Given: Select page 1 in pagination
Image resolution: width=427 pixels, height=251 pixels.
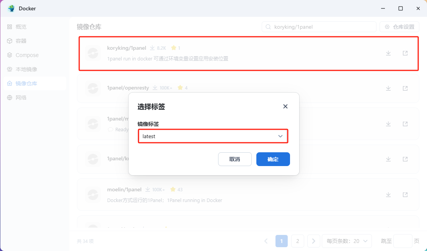Looking at the screenshot, I should point(282,241).
